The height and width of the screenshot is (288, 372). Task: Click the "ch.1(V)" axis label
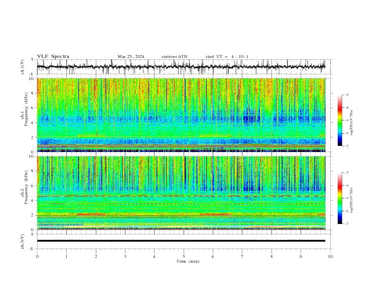(23, 67)
